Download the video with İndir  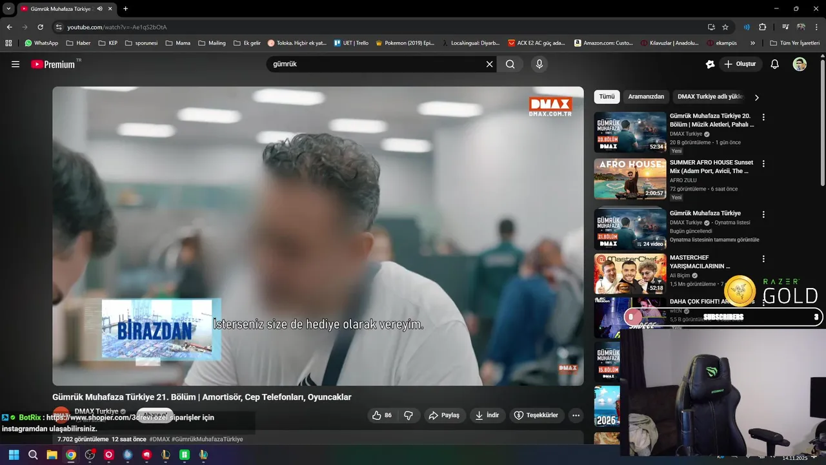click(x=487, y=415)
